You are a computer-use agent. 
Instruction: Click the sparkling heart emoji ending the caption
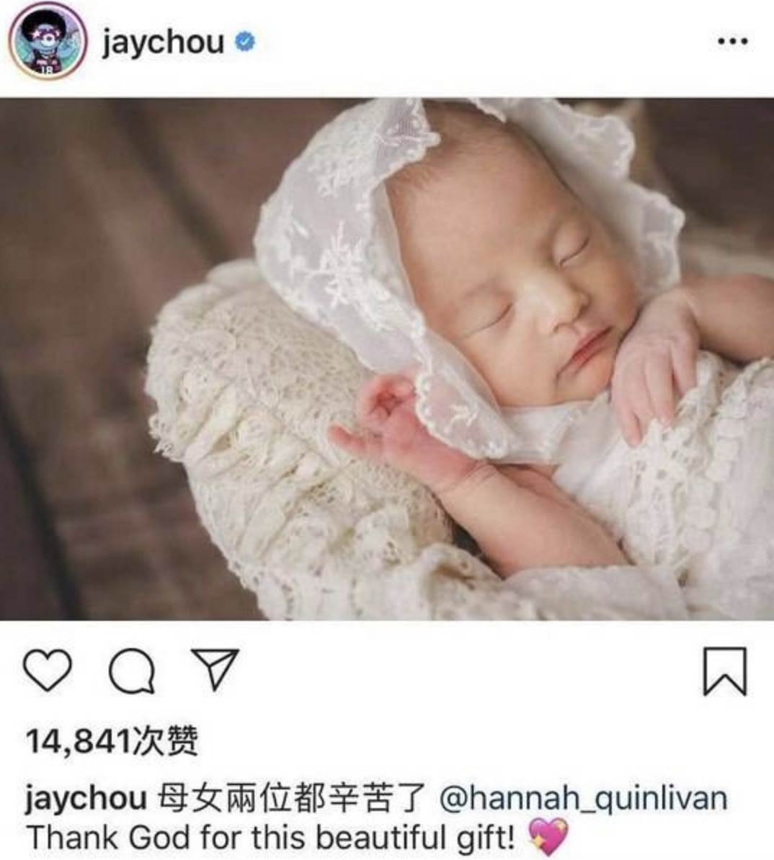click(x=548, y=837)
